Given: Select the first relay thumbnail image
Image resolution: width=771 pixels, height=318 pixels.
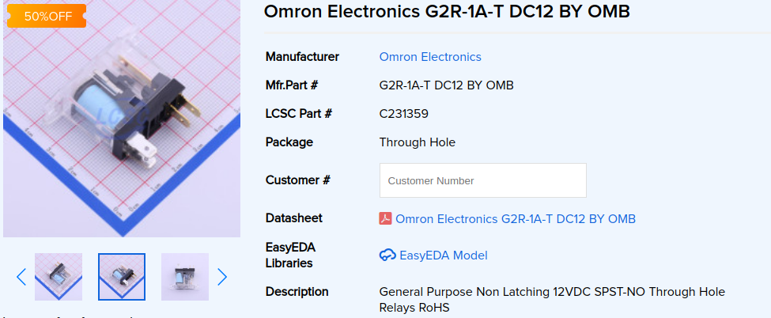Looking at the screenshot, I should tap(59, 277).
